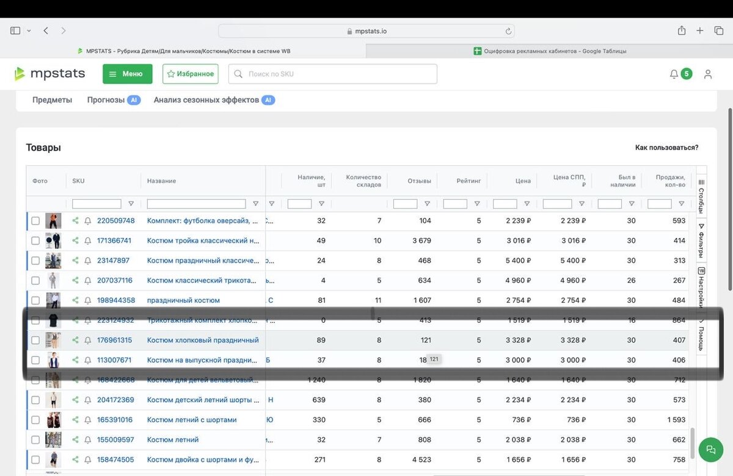Expand the Safari sidebar chevron menu
The image size is (733, 476).
point(28,31)
